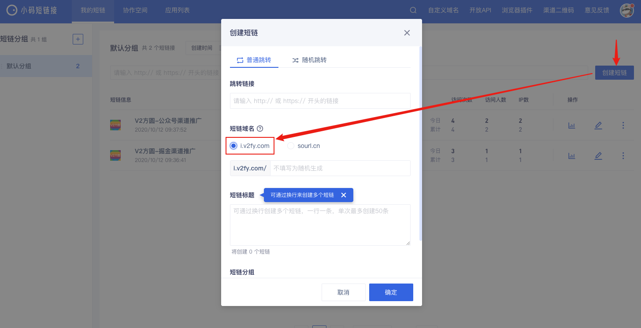
Task: View statistics chart for 掘金渠道推广 link
Action: point(571,155)
